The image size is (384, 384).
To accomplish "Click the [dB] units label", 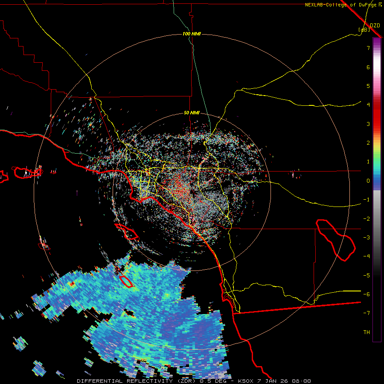I will click(364, 29).
